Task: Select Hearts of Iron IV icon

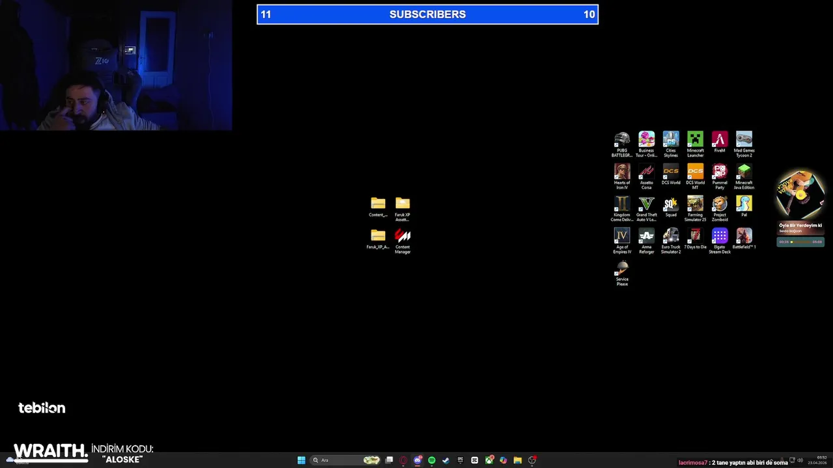Action: point(622,176)
